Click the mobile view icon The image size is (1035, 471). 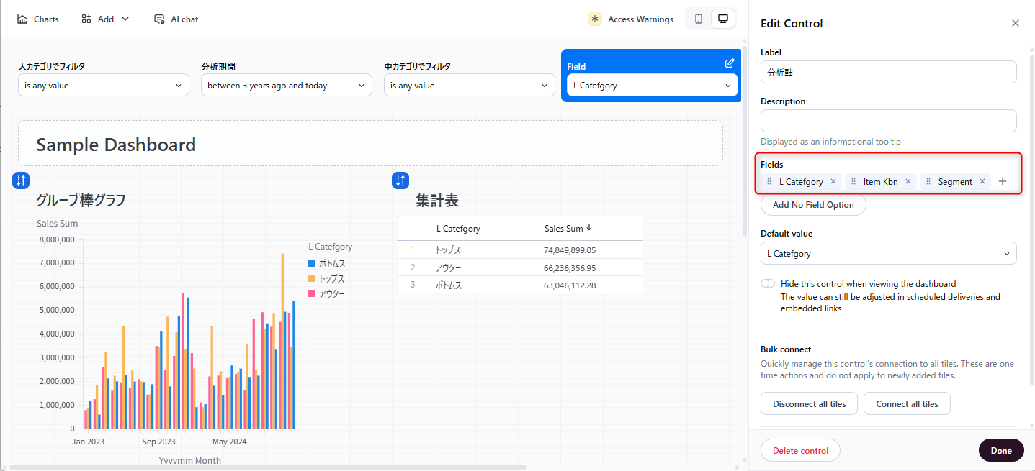coord(698,19)
